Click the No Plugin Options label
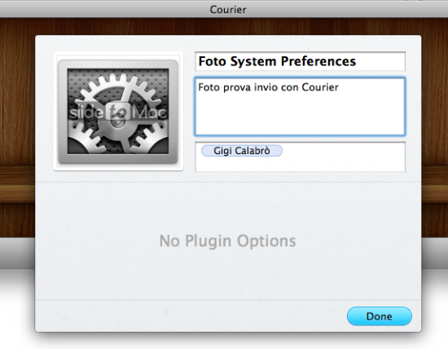The height and width of the screenshot is (349, 448). pyautogui.click(x=227, y=241)
